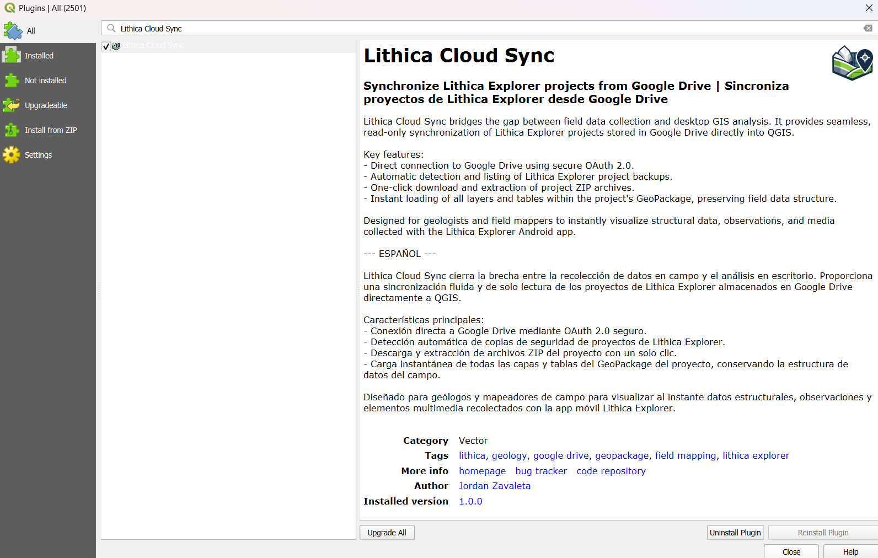Click the 'Key features:' text

(393, 154)
